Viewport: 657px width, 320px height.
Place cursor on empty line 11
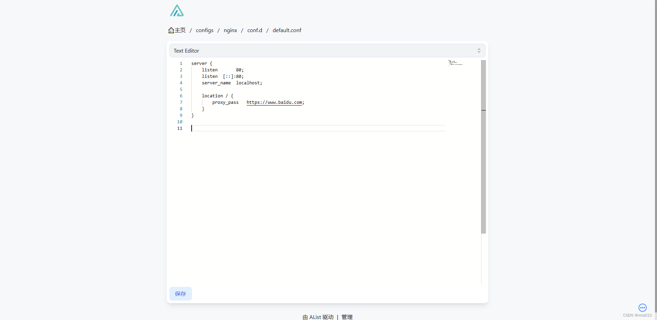tap(318, 128)
